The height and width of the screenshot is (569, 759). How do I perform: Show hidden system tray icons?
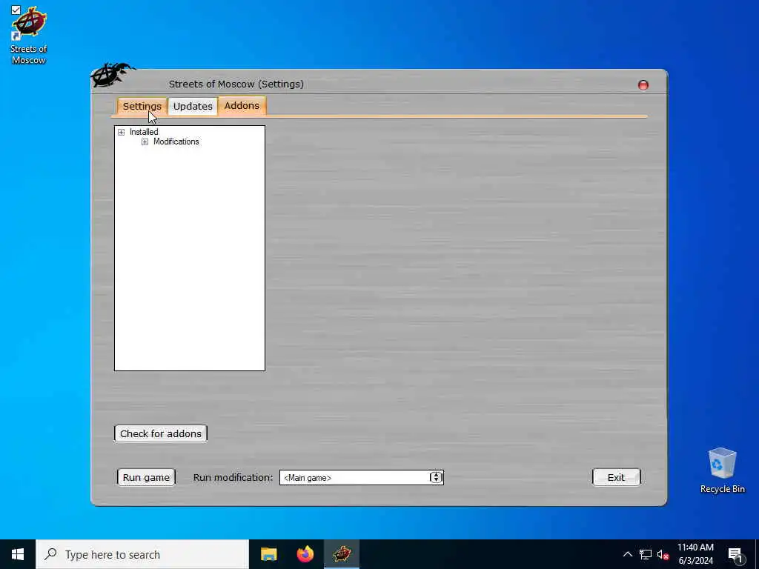(x=627, y=554)
